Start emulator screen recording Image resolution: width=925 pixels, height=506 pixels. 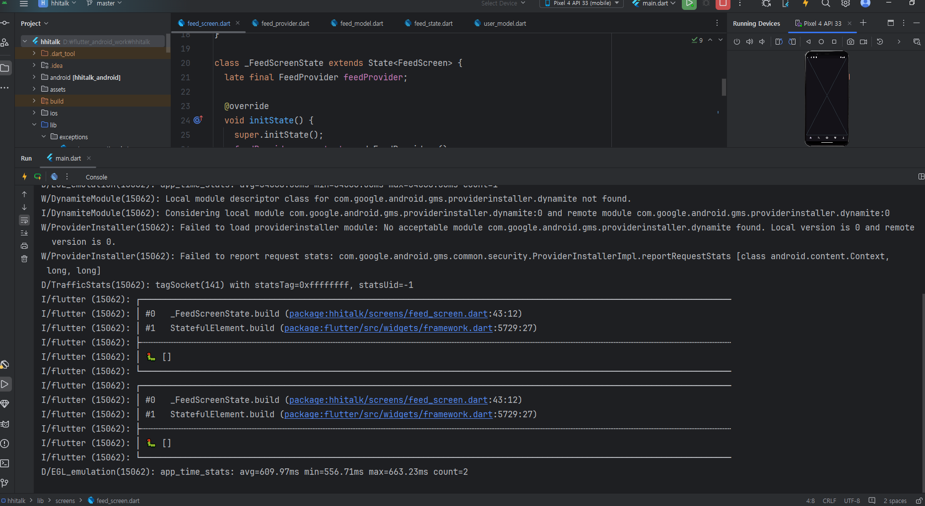pos(863,42)
